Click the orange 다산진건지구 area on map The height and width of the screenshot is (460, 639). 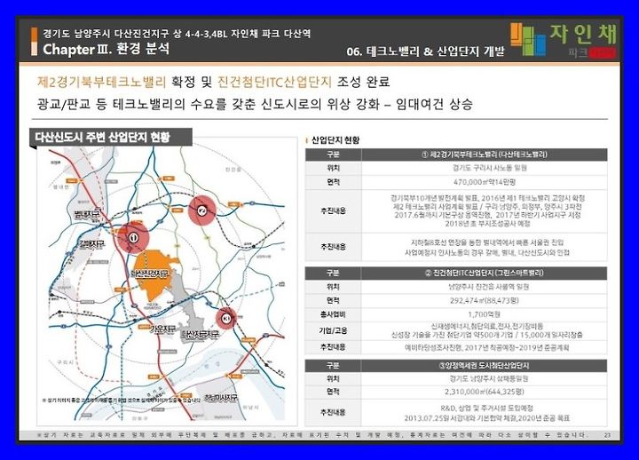tap(154, 274)
